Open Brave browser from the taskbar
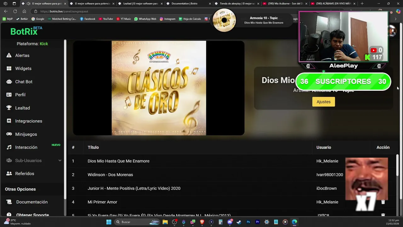The image size is (403, 227). [x=202, y=222]
